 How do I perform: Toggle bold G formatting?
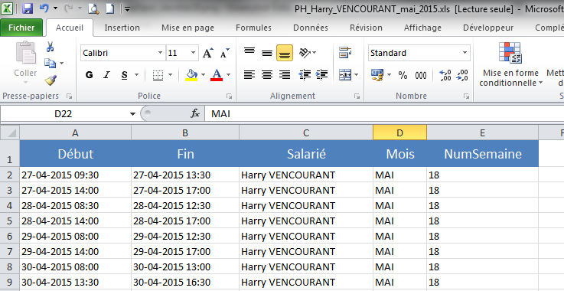pos(90,75)
